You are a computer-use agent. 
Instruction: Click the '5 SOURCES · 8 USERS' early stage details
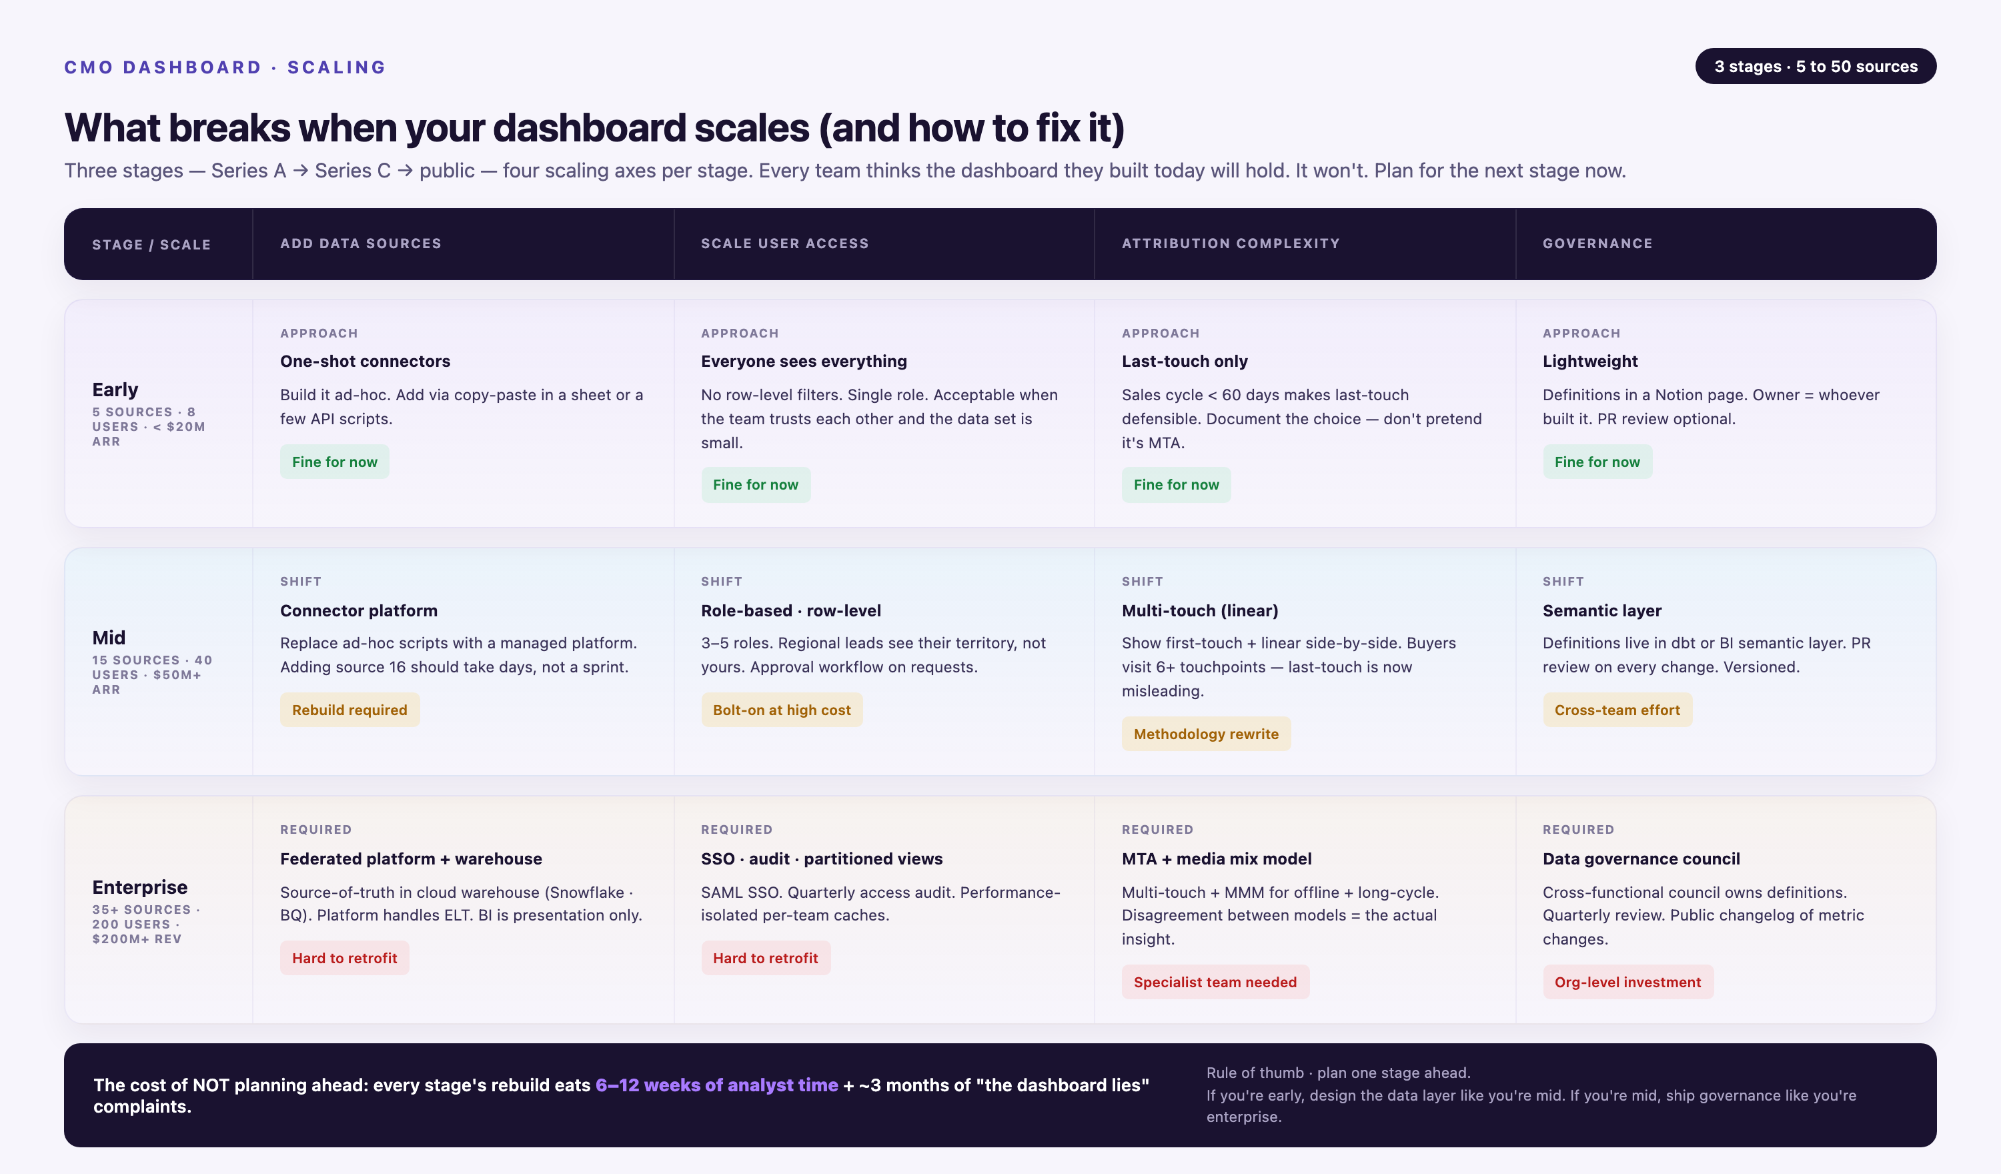point(149,426)
